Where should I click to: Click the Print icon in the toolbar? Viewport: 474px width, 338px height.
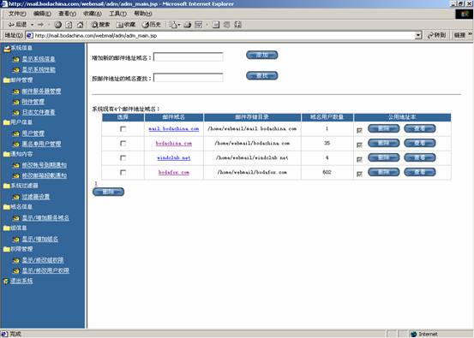coord(187,25)
